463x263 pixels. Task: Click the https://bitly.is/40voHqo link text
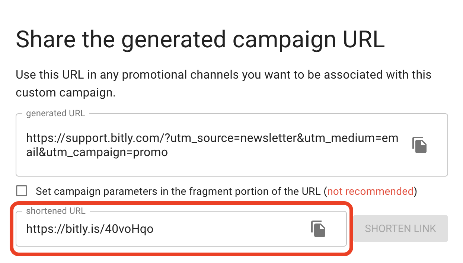(90, 229)
